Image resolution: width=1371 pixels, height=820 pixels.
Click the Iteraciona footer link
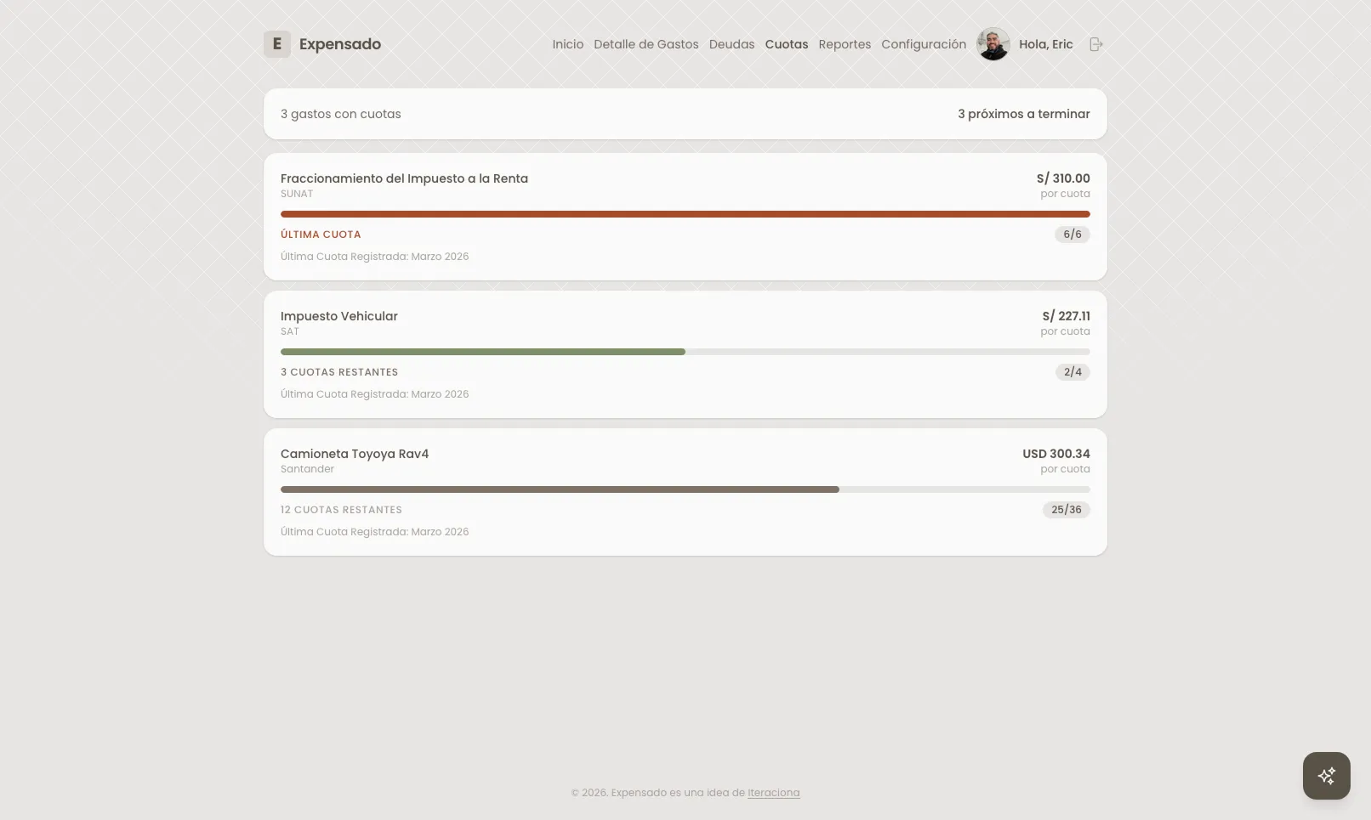pyautogui.click(x=773, y=792)
